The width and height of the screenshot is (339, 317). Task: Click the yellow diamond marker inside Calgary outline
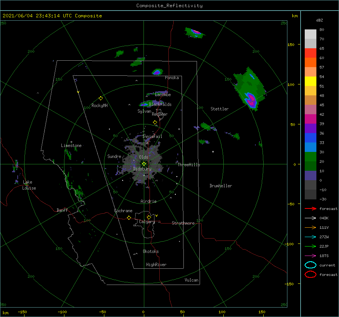tap(149, 217)
